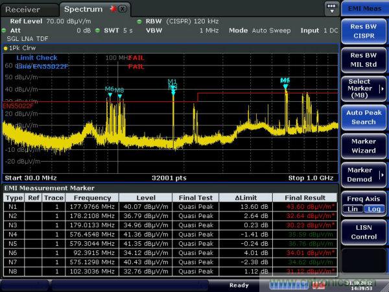Expand the Marker Demod submenu
This screenshot has width=389, height=292.
click(x=363, y=174)
